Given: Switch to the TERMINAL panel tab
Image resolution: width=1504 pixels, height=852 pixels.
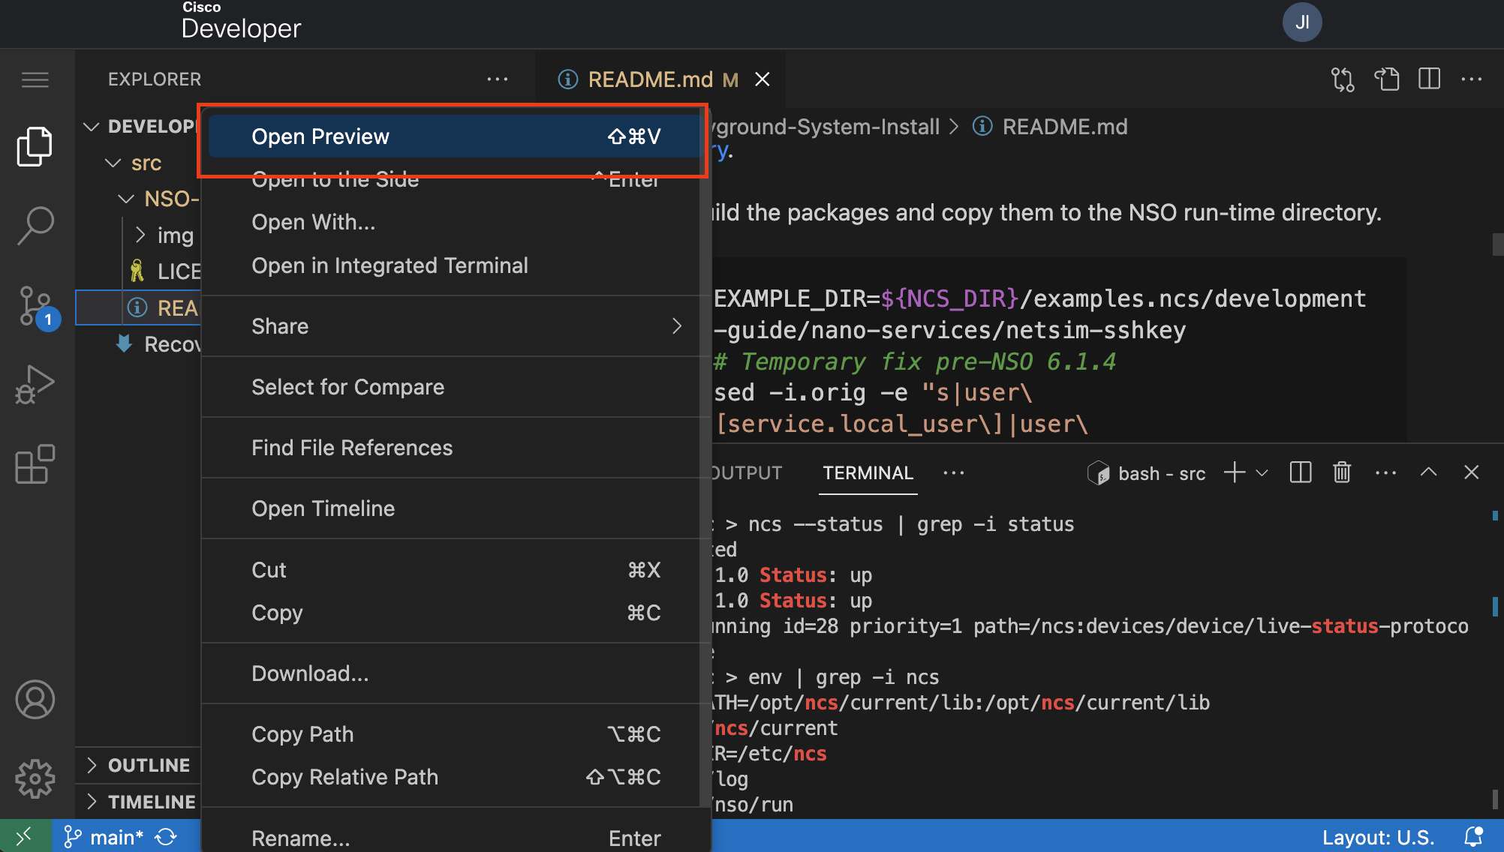Looking at the screenshot, I should [868, 473].
